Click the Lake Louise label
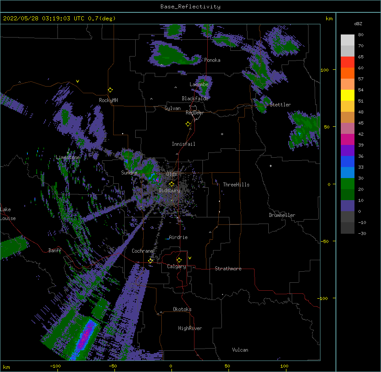This screenshot has width=381, height=372. click(8, 214)
